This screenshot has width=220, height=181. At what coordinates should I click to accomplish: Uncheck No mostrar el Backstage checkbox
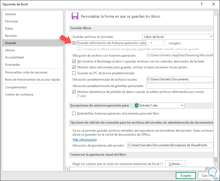tap(74, 61)
